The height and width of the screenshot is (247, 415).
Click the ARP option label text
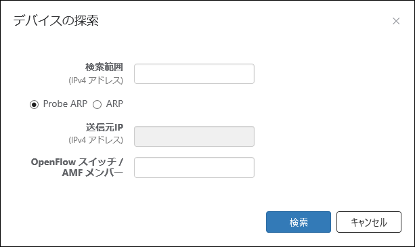tap(114, 104)
